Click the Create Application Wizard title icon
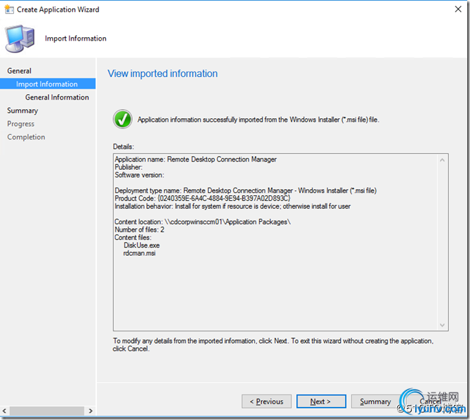This screenshot has height=420, width=470. click(9, 10)
